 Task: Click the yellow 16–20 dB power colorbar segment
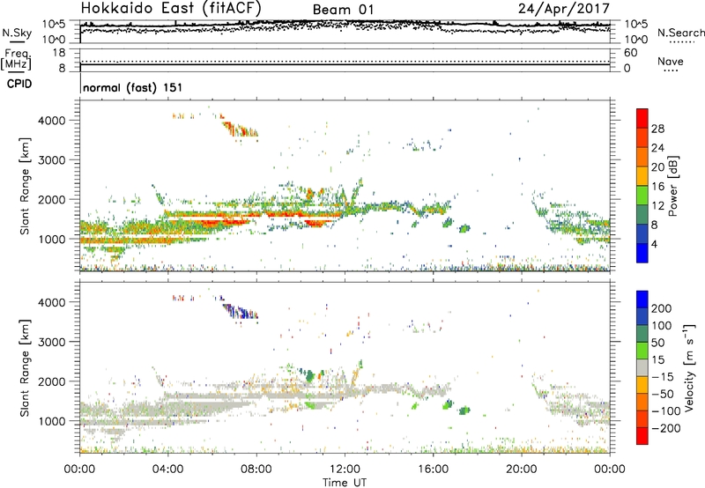642,176
